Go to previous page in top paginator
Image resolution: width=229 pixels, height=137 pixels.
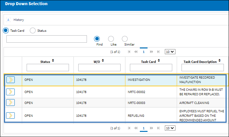(136, 52)
